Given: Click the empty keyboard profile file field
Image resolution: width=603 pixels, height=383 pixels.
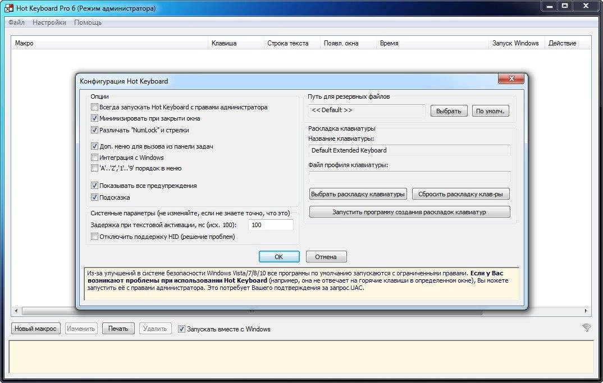Looking at the screenshot, I should pos(409,177).
